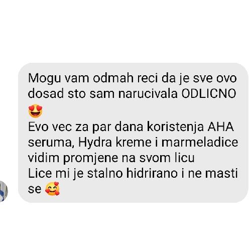This screenshot has height=251, width=251.
Task: Click the word narucivala in the message
Action: [148, 94]
